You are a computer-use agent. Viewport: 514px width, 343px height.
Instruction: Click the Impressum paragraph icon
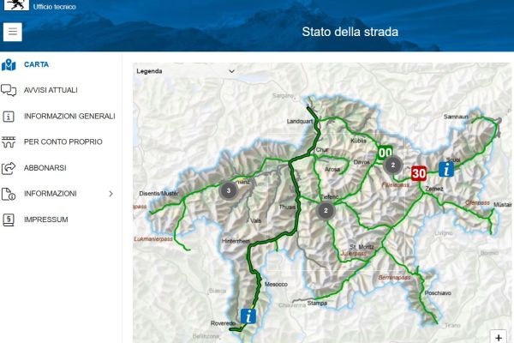pos(9,220)
